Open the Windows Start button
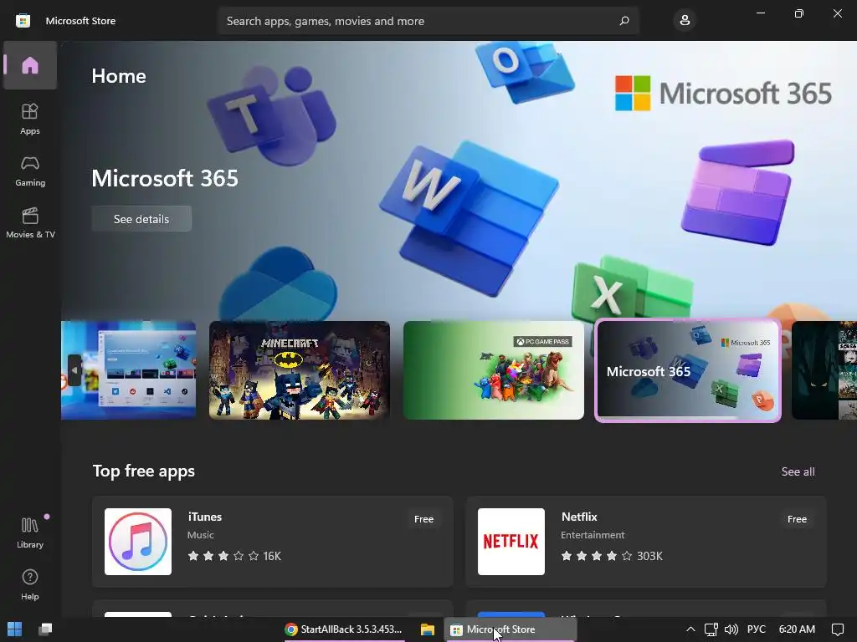The height and width of the screenshot is (642, 857). click(15, 629)
